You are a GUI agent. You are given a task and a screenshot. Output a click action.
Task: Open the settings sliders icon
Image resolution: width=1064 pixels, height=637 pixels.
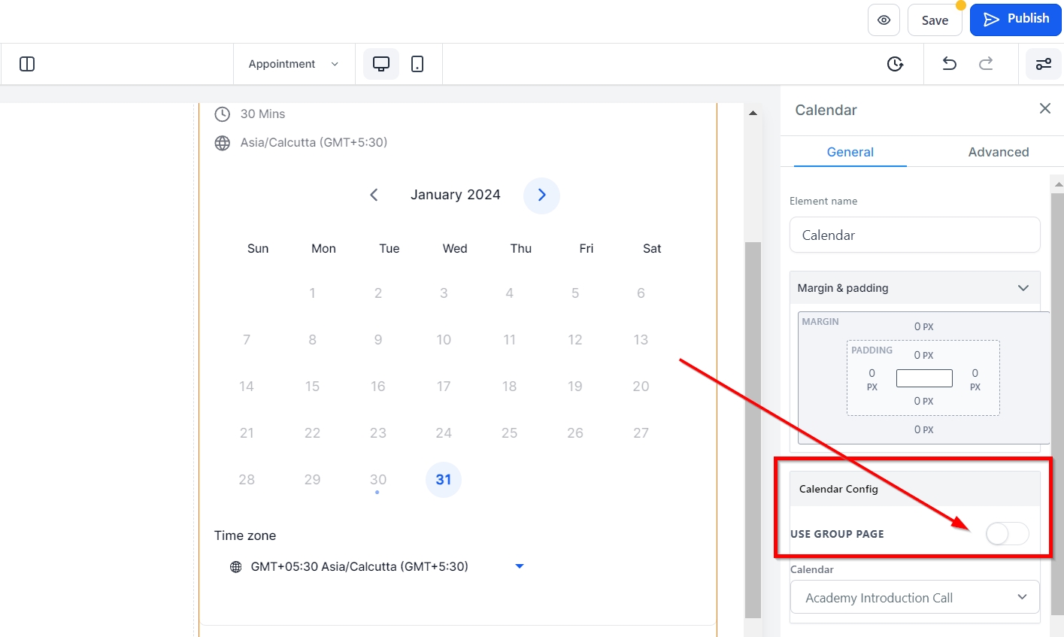coord(1044,64)
